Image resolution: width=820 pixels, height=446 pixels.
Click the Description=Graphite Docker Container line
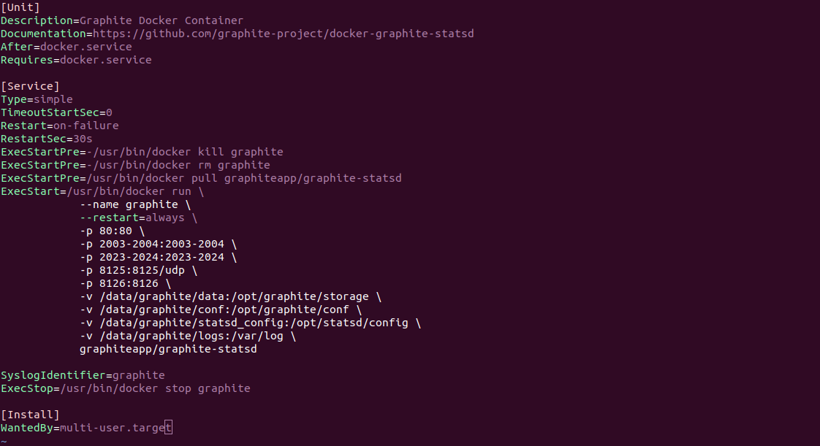(x=122, y=20)
